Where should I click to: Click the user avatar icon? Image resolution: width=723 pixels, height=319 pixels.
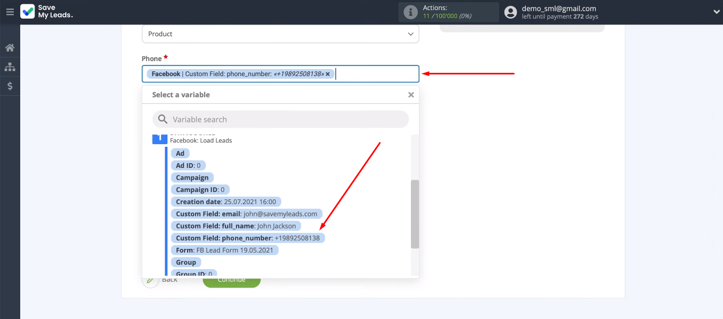point(510,12)
